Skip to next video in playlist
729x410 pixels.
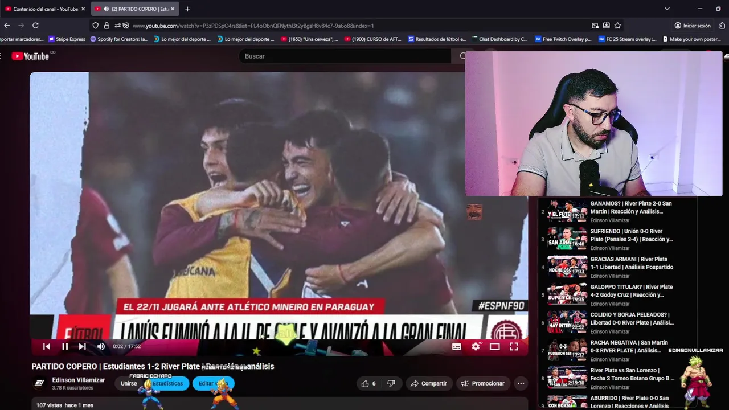pyautogui.click(x=83, y=346)
